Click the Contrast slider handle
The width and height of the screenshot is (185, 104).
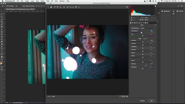coord(143,45)
